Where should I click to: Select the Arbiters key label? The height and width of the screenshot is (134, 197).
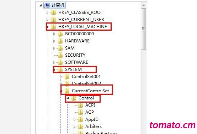(94, 127)
